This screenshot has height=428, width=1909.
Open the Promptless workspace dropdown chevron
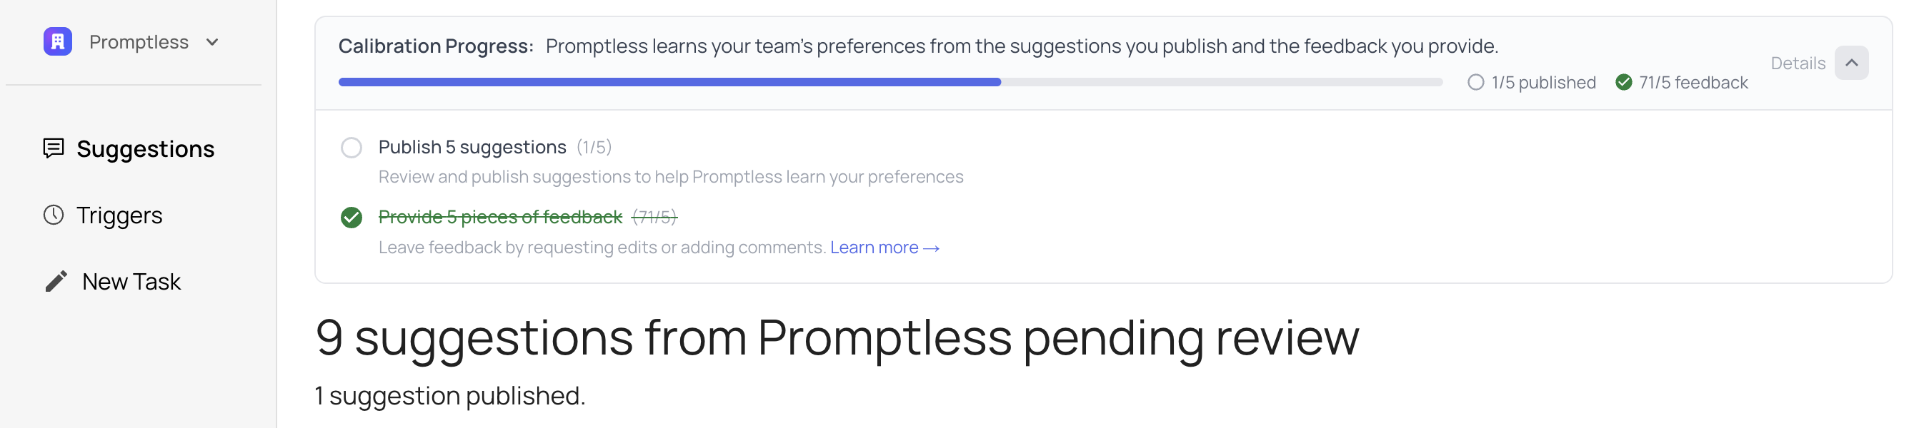point(213,42)
